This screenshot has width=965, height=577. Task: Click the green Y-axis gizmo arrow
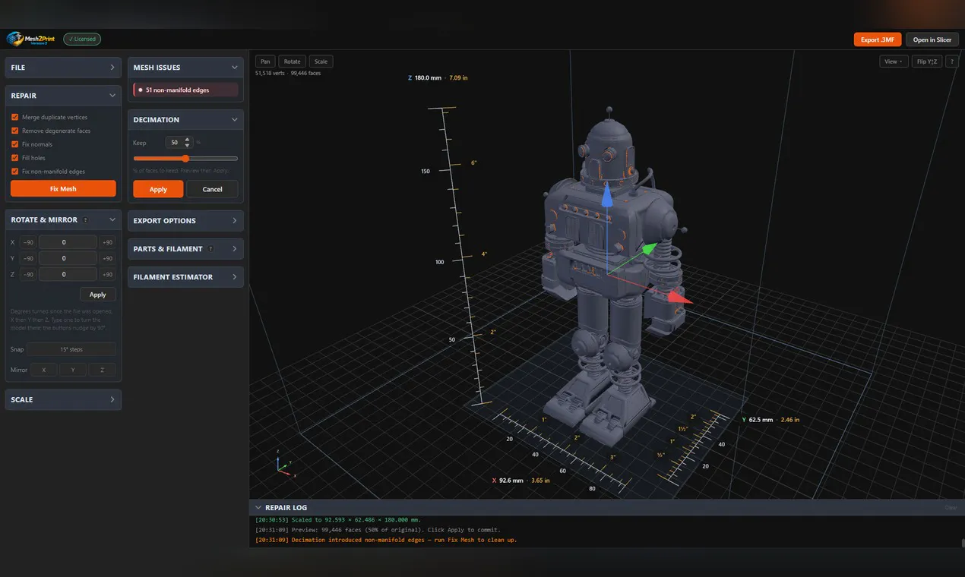tap(649, 248)
